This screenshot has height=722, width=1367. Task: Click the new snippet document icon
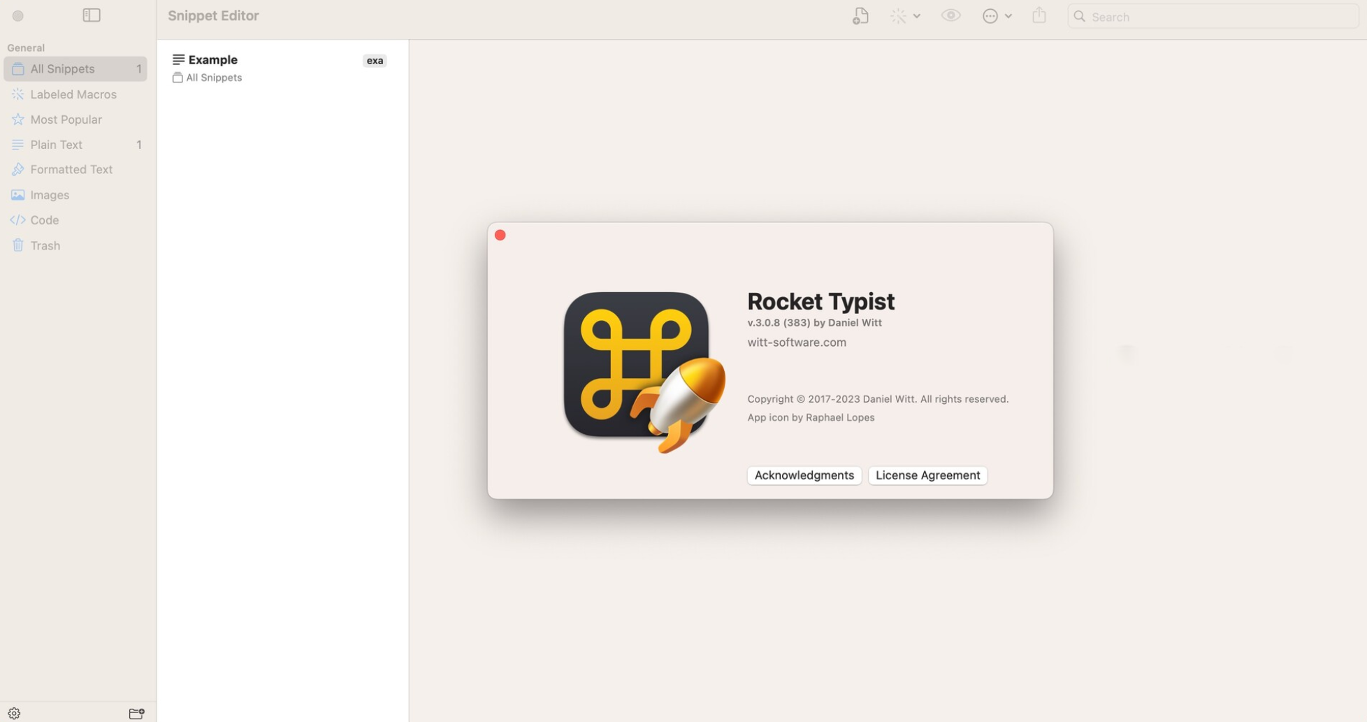(x=860, y=16)
